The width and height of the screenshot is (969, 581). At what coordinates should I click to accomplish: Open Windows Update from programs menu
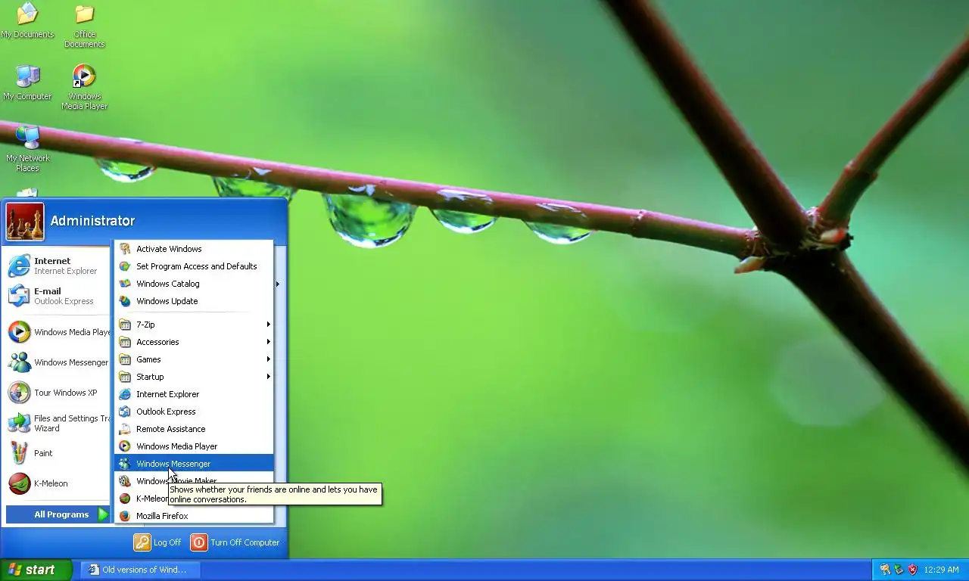click(194, 301)
